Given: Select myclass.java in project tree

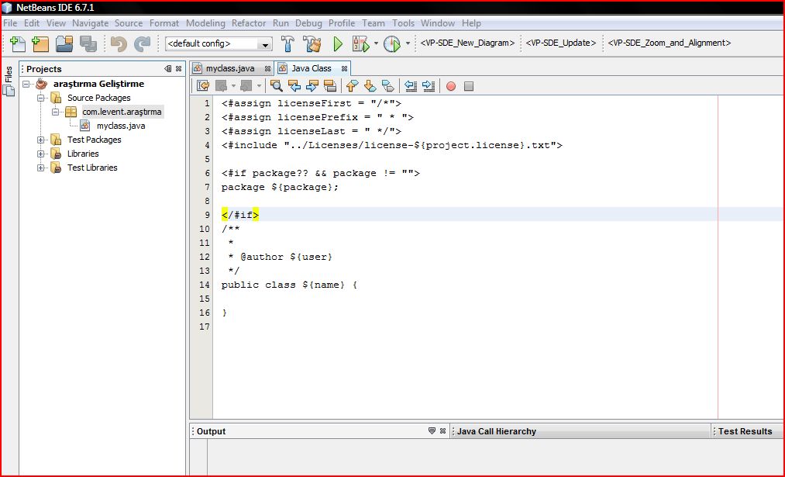Looking at the screenshot, I should [x=121, y=126].
